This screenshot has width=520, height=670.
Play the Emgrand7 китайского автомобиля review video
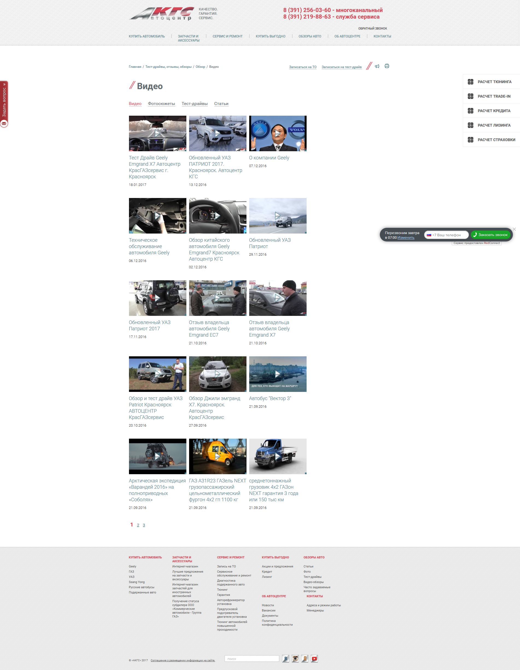point(218,216)
